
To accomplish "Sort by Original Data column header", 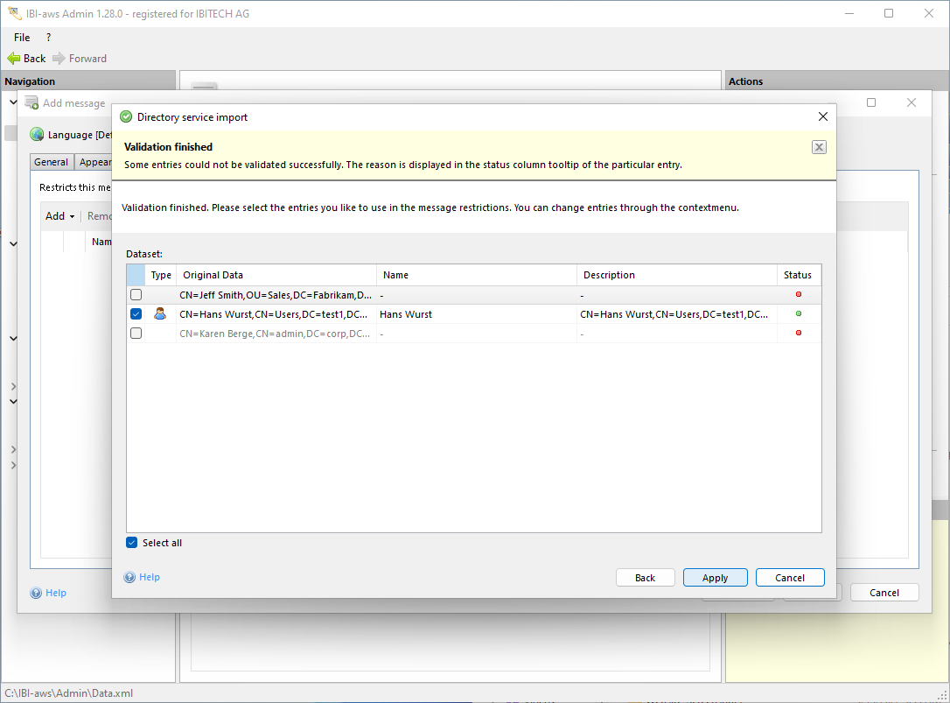I will [x=276, y=275].
